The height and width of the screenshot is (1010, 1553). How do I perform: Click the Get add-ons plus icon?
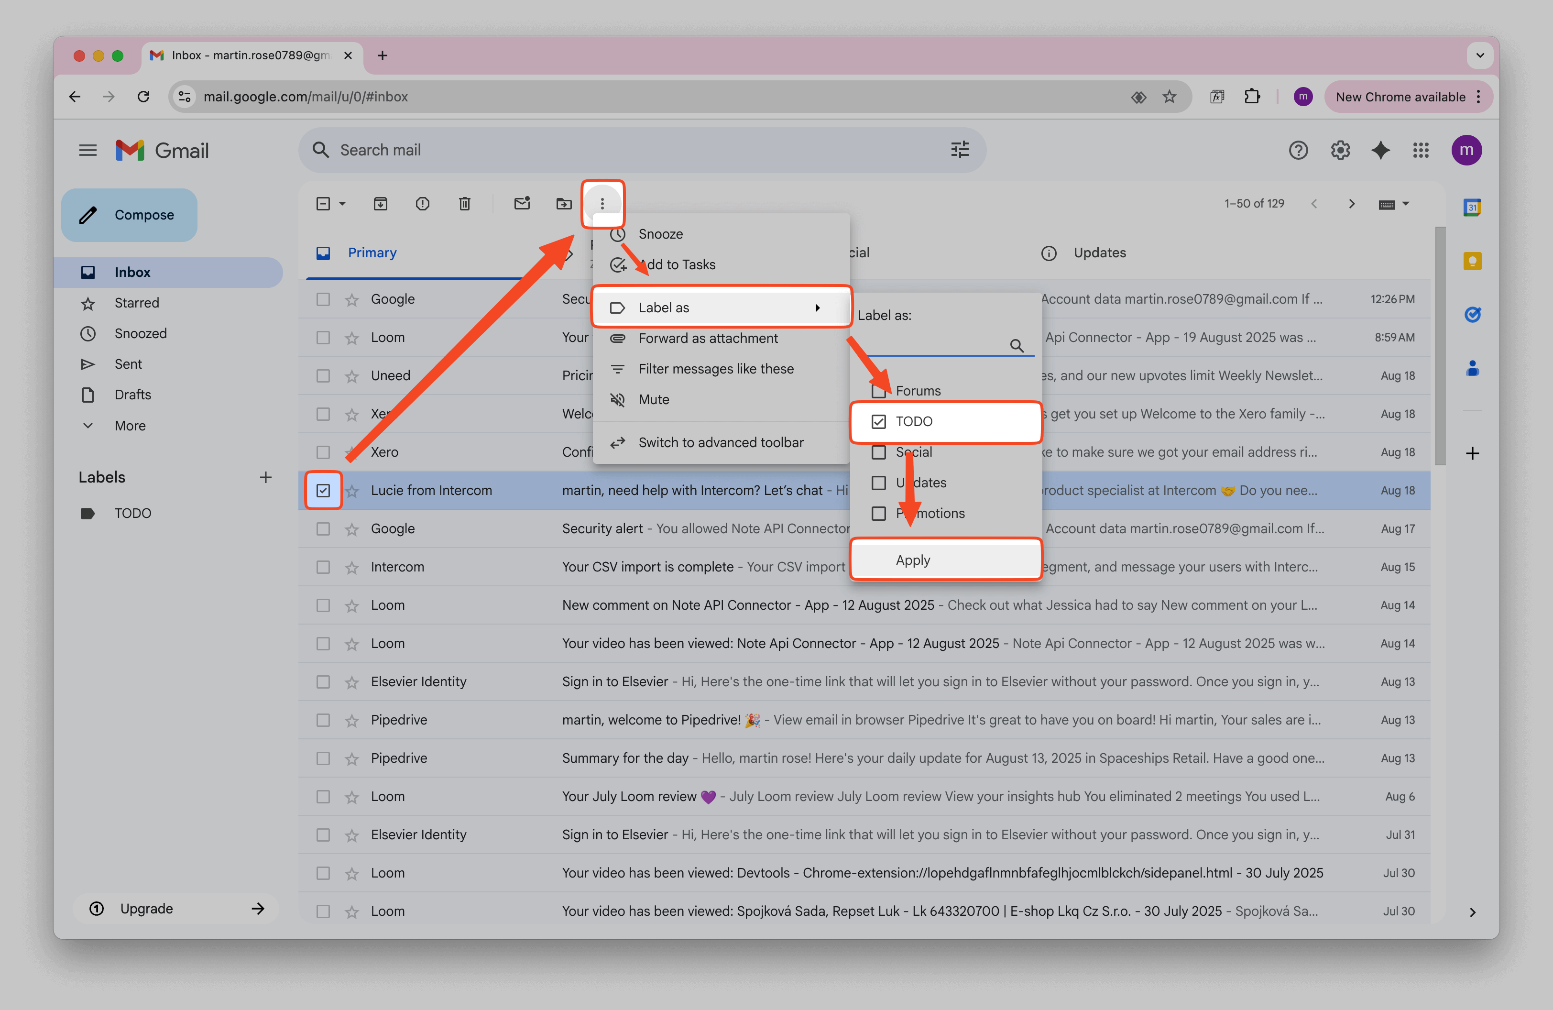[x=1472, y=453]
